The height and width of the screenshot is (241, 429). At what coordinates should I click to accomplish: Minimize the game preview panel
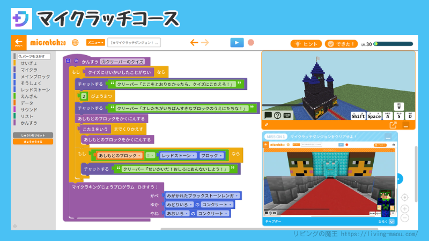[x=406, y=125]
